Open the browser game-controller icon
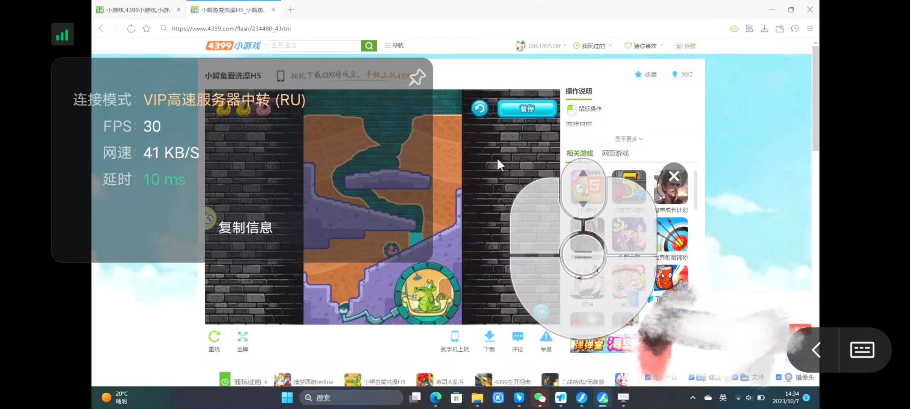 [x=734, y=28]
